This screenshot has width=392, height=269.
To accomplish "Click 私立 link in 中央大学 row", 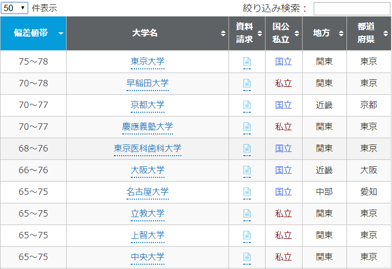I will coord(284,257).
